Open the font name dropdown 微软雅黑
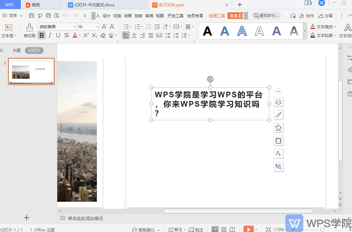 pyautogui.click(x=74, y=27)
